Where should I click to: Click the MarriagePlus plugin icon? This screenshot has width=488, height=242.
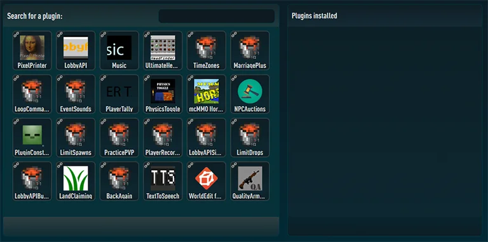tap(250, 48)
